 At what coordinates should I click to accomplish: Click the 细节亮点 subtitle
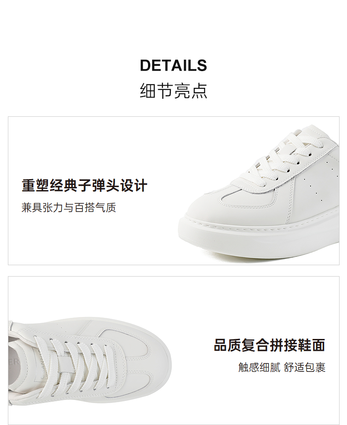(x=173, y=90)
